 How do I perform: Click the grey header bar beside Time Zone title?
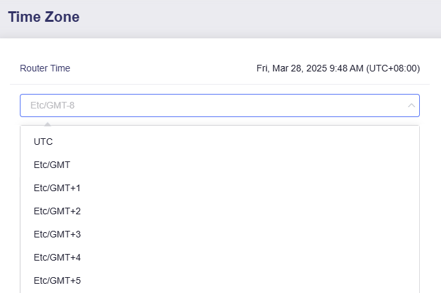pos(264,18)
